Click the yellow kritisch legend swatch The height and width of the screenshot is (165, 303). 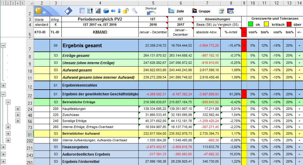coord(266,24)
